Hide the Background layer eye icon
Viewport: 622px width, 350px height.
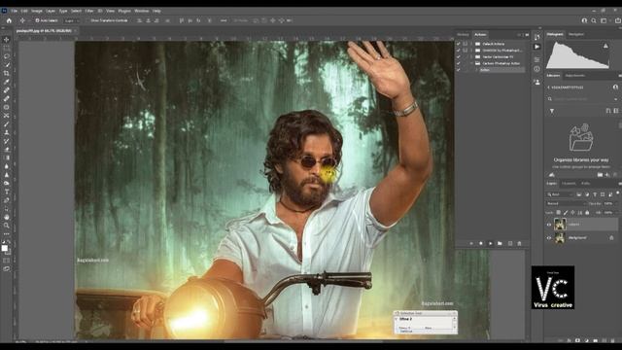549,237
